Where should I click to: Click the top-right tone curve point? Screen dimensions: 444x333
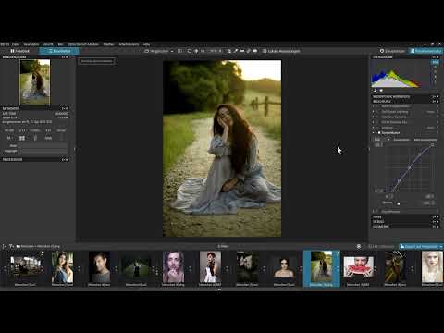click(432, 145)
